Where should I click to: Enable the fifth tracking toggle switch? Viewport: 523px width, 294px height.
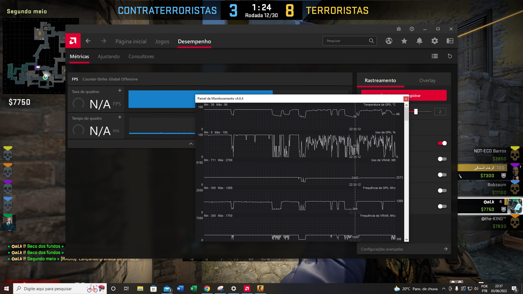point(442,206)
